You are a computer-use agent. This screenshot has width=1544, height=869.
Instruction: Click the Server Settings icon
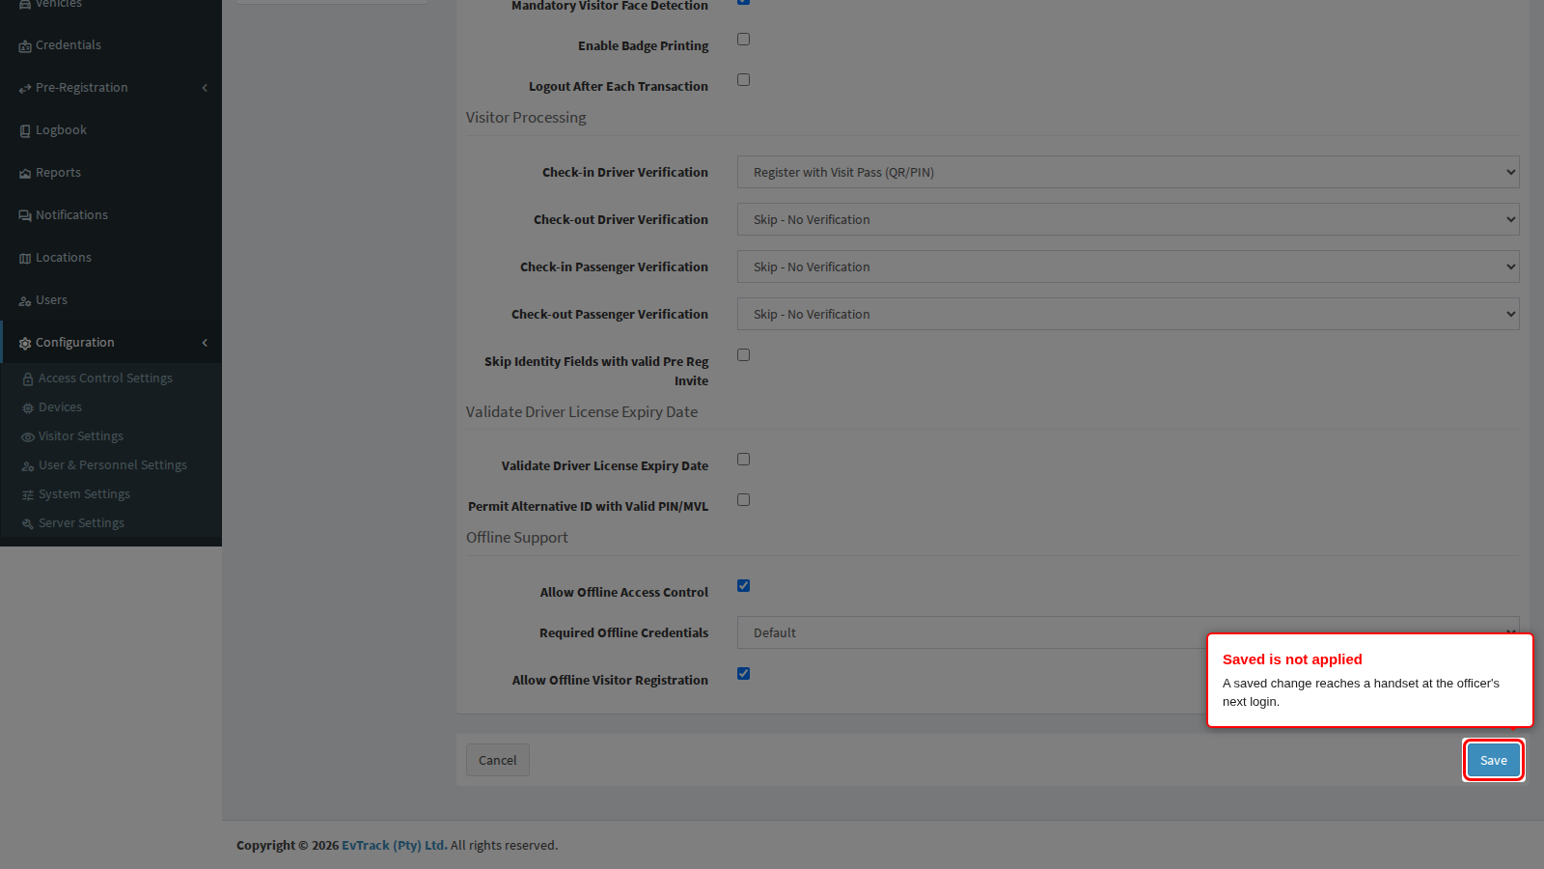click(x=28, y=524)
